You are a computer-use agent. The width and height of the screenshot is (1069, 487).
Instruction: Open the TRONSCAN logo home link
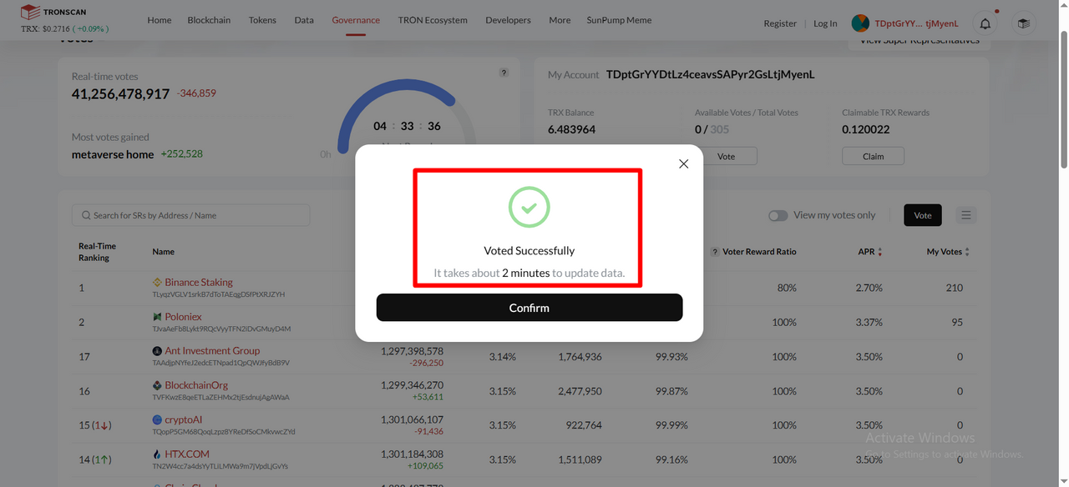coord(53,13)
